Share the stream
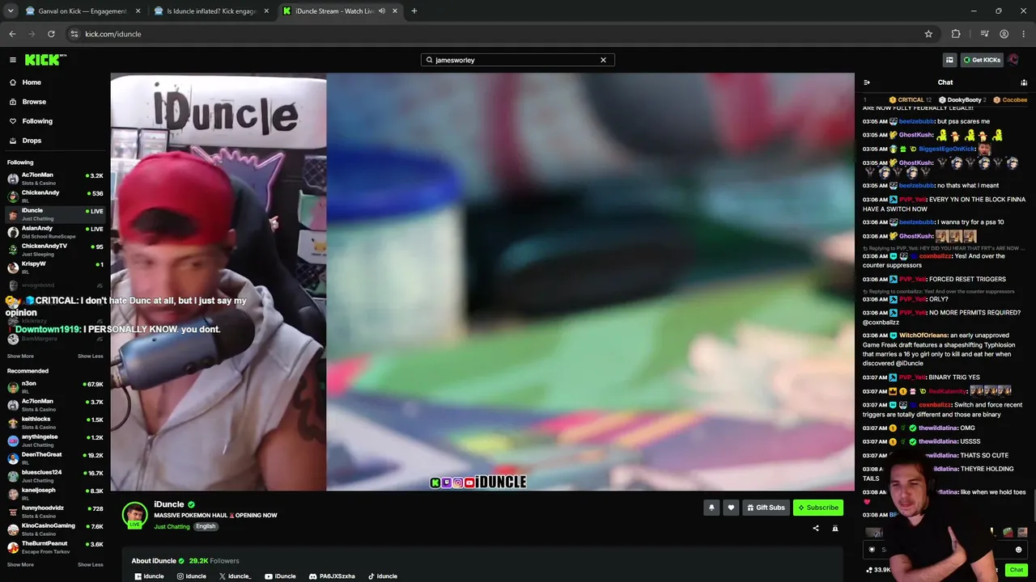The height and width of the screenshot is (582, 1036). pyautogui.click(x=816, y=529)
